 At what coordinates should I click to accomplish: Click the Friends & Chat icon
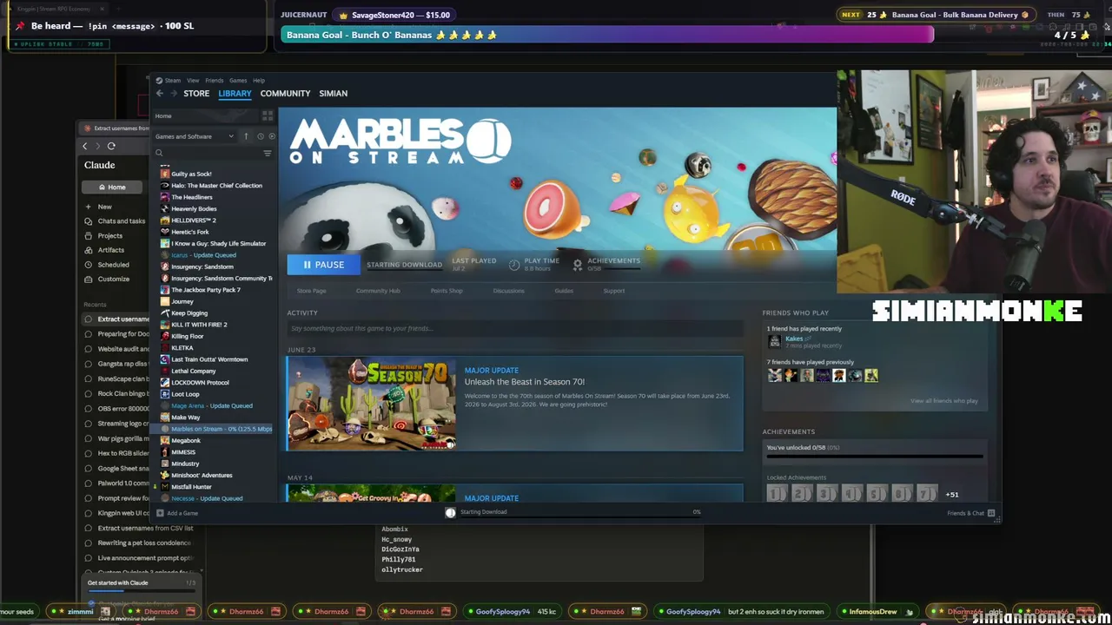tap(991, 513)
